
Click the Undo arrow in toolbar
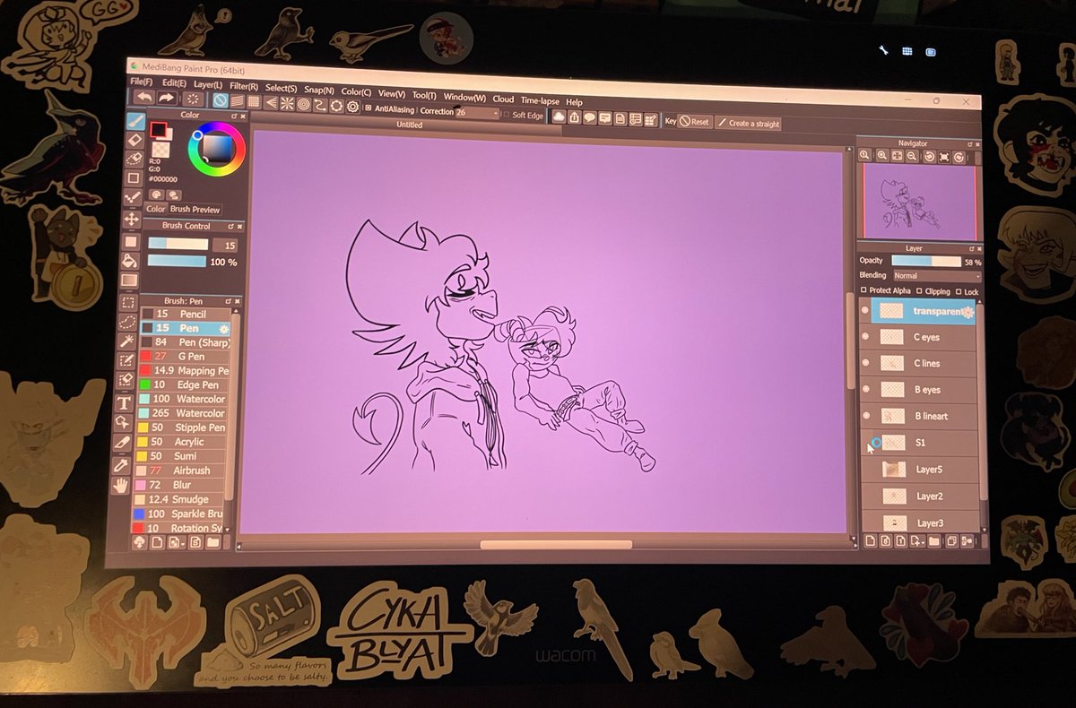(143, 97)
